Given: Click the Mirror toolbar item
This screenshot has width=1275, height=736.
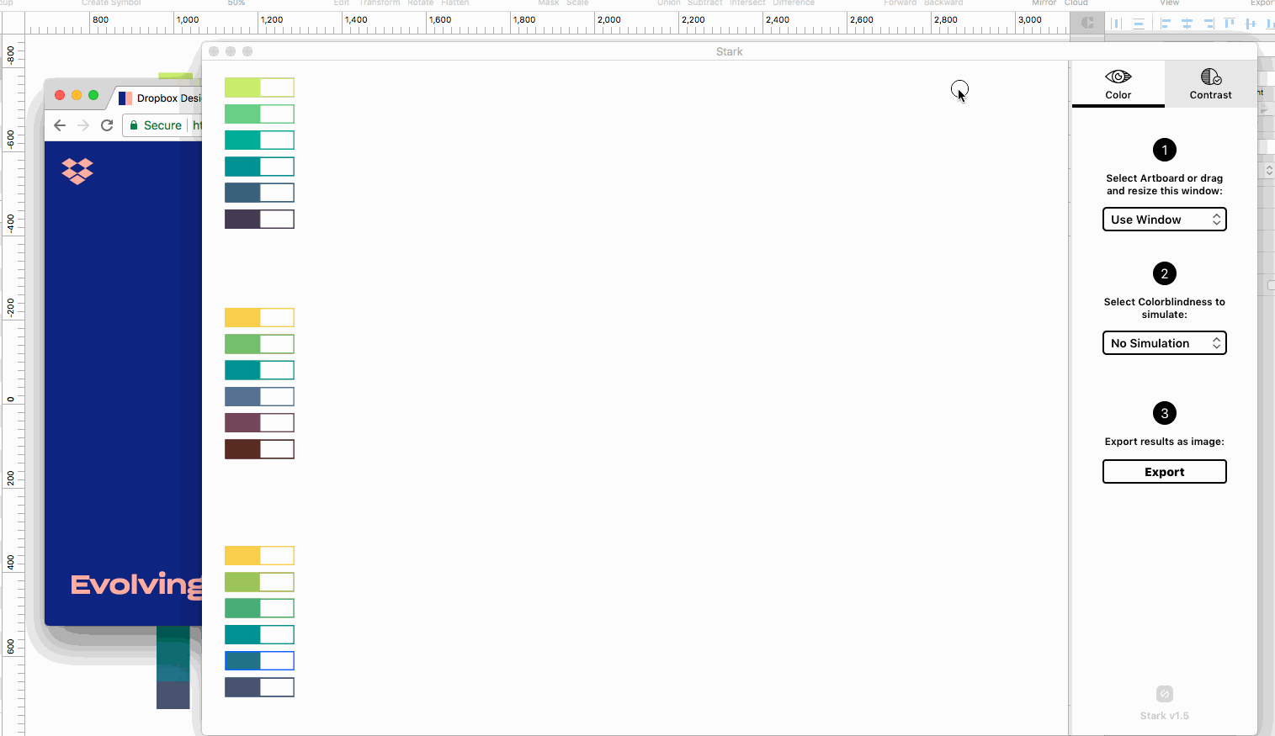Looking at the screenshot, I should coord(1044,3).
